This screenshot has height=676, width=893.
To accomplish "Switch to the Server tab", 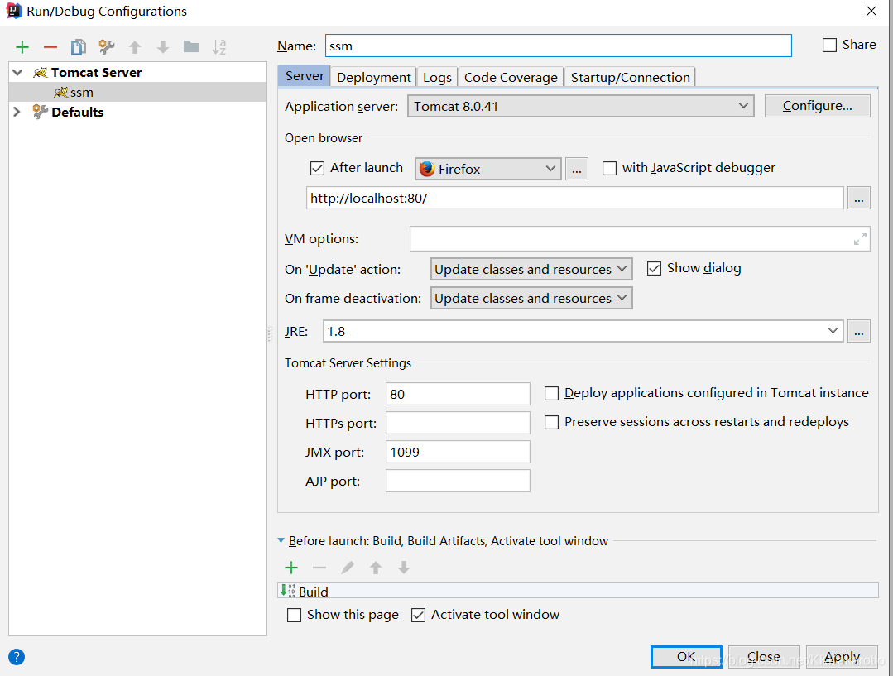I will tap(304, 76).
